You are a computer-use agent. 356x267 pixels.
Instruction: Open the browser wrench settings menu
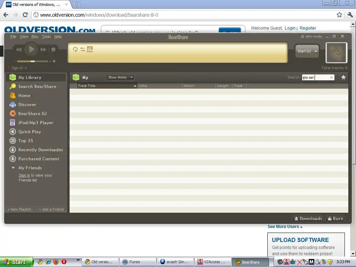click(x=350, y=15)
